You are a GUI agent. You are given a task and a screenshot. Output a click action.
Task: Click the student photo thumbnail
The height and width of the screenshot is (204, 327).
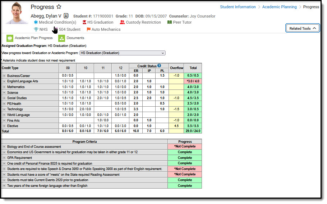click(17, 13)
